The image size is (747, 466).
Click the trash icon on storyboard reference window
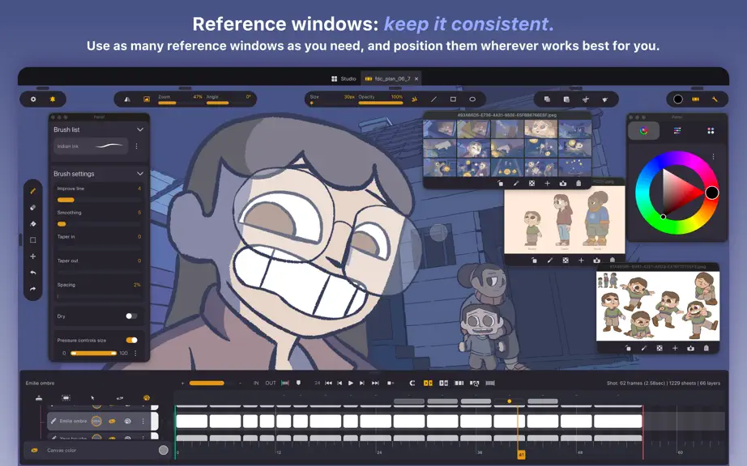(x=578, y=183)
